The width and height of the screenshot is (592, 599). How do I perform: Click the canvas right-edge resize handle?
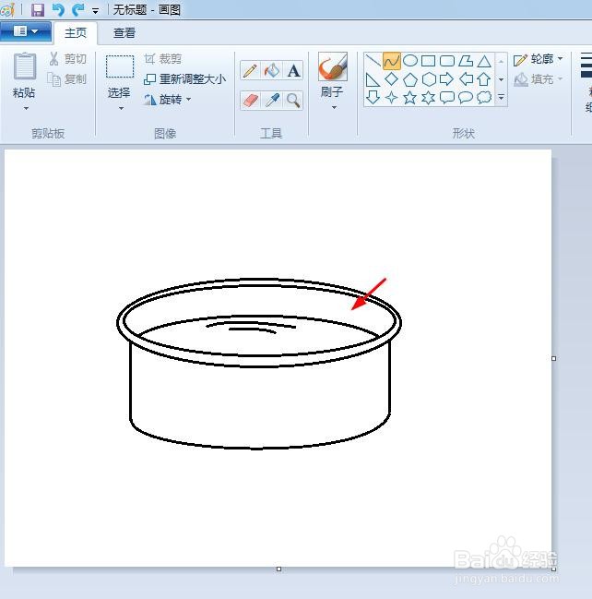554,358
